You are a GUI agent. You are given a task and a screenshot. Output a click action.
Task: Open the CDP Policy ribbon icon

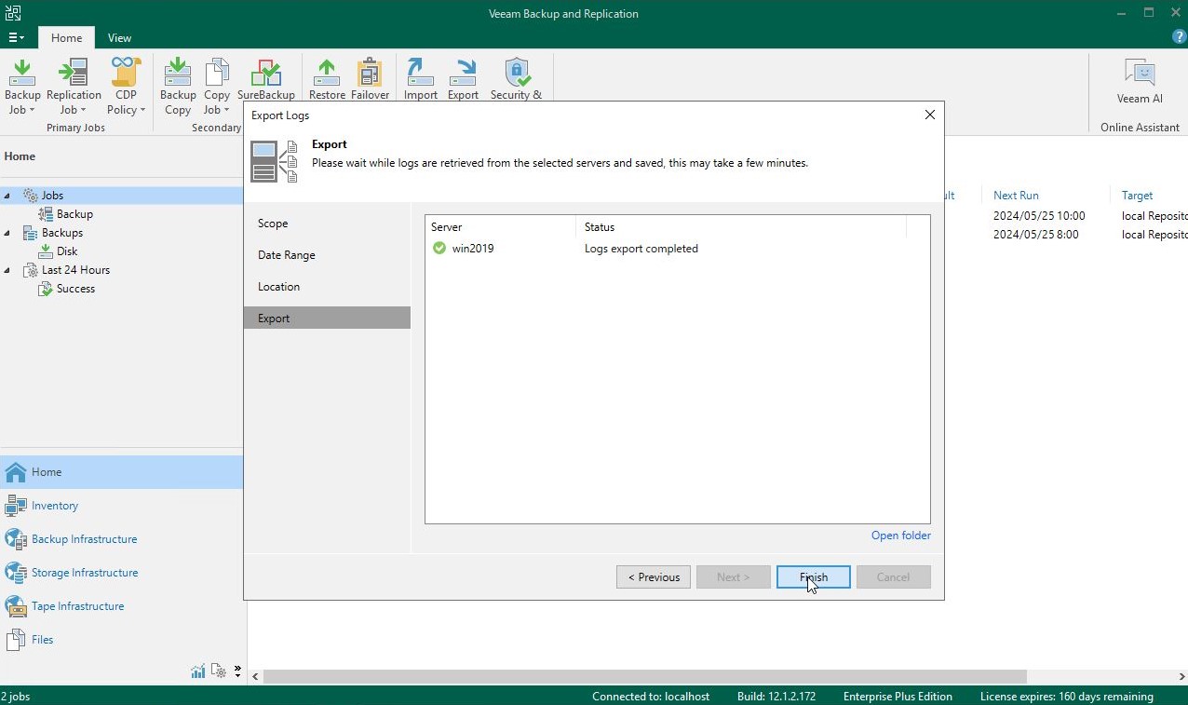pyautogui.click(x=126, y=86)
